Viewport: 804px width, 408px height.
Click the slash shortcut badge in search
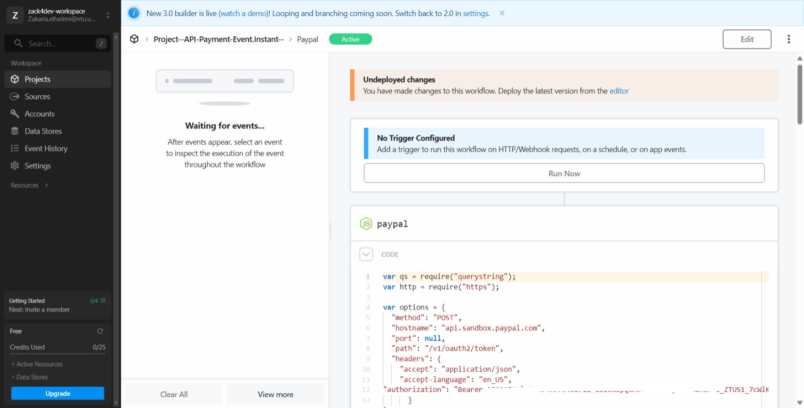tap(101, 43)
